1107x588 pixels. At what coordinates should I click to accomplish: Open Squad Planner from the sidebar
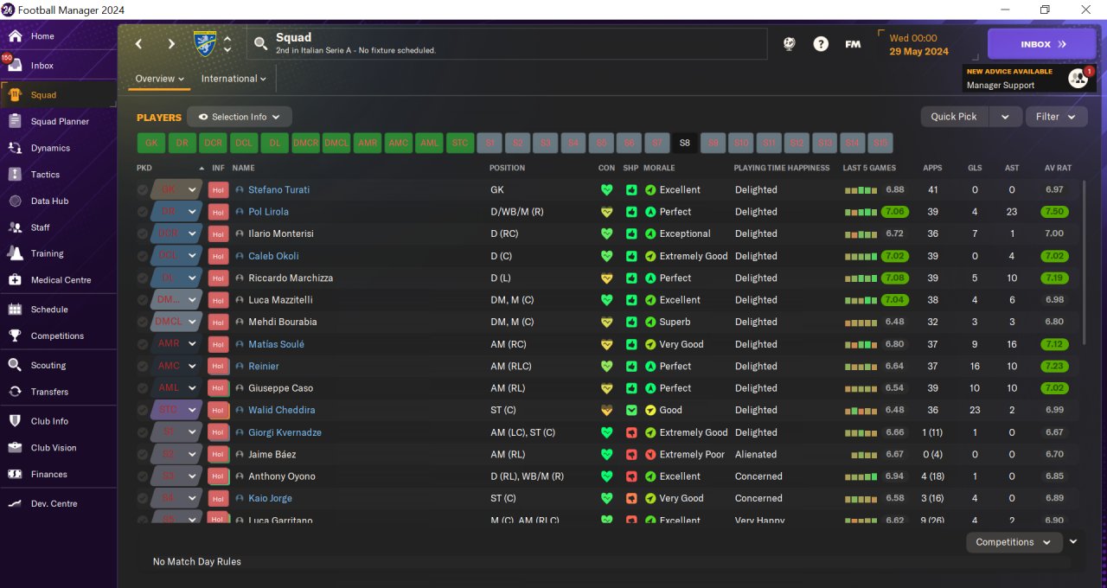click(x=58, y=122)
